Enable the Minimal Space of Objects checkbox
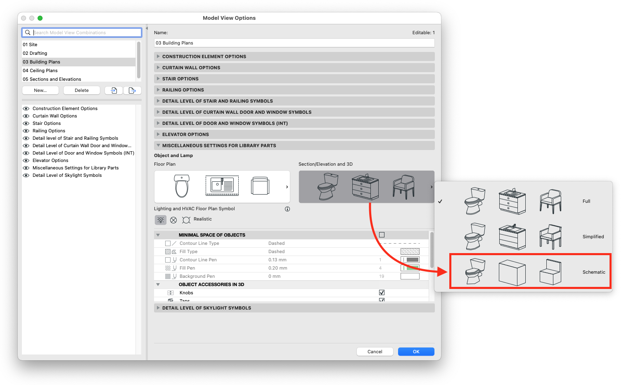 point(382,235)
